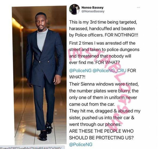158x149 pixels.
Task: Open the final @PoliceNG mention ending the tweet
Action: 81,144
